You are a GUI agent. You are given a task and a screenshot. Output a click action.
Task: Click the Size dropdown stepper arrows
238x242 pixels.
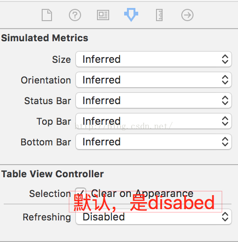click(x=225, y=59)
